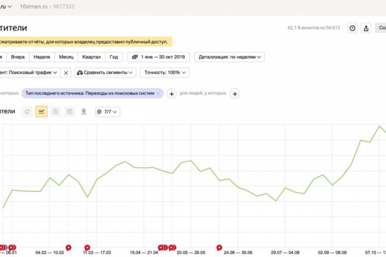Click the export/share report icon
The width and height of the screenshot is (386, 257).
click(366, 28)
